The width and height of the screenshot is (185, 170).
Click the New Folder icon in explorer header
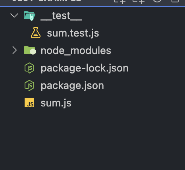[x=139, y=2]
